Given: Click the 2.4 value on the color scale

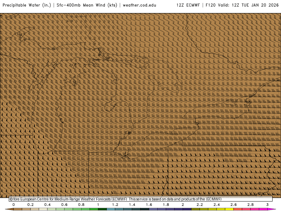Looking at the screenshot, I should point(217,205).
